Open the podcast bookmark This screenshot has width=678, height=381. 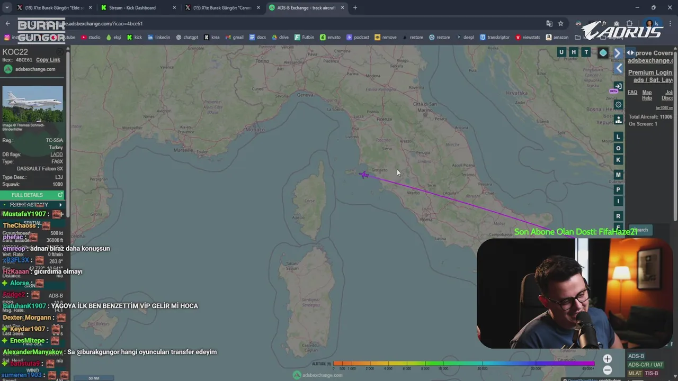click(358, 38)
